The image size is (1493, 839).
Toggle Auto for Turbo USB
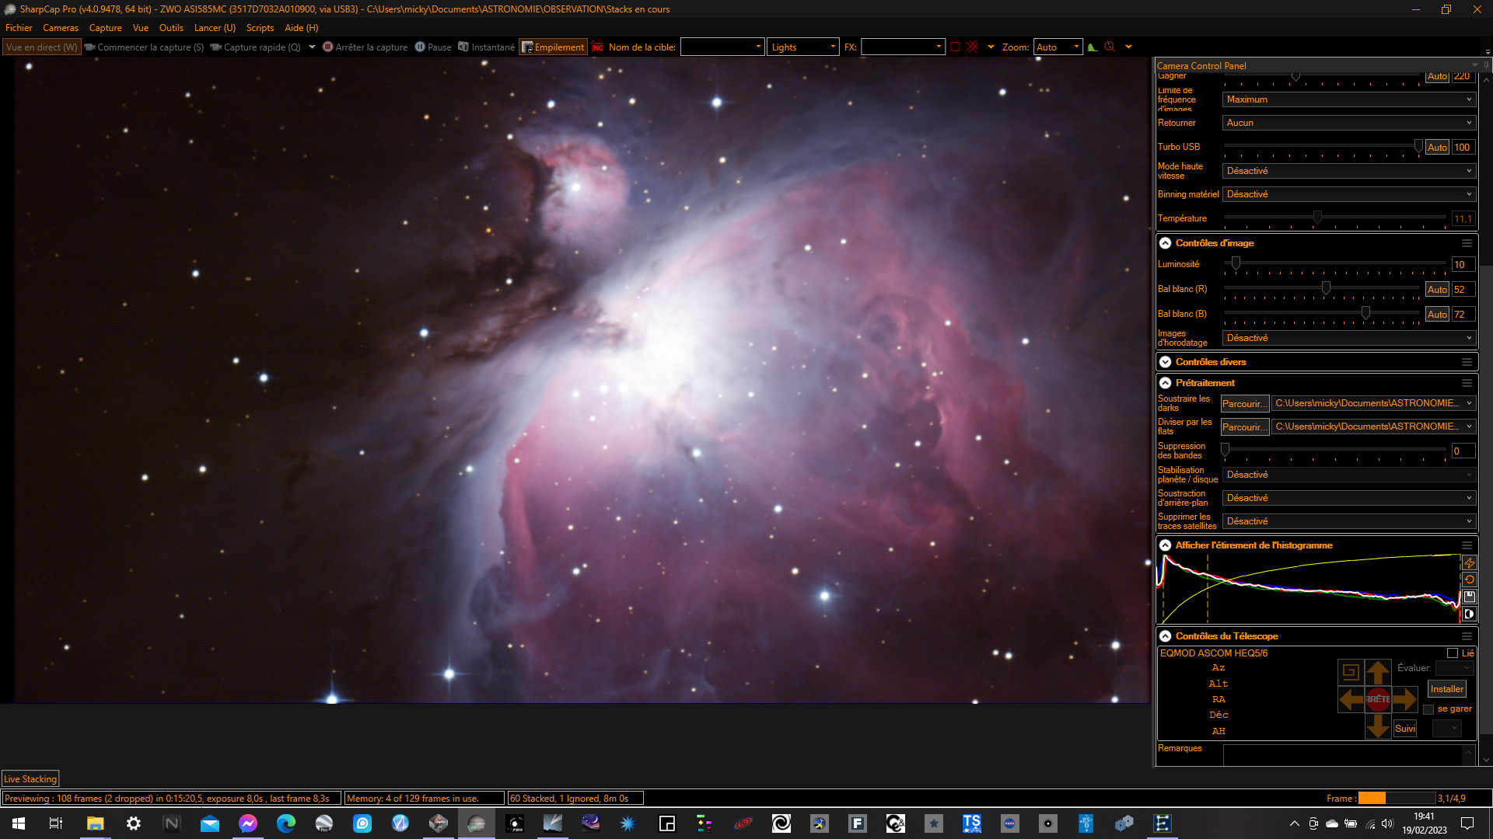tap(1437, 148)
